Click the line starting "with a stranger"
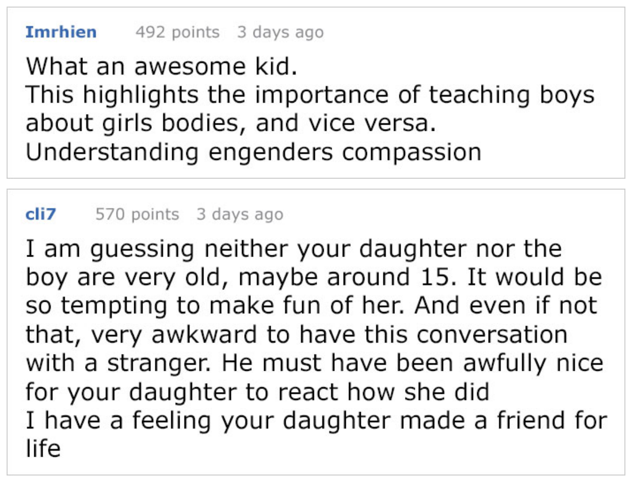 tap(314, 364)
